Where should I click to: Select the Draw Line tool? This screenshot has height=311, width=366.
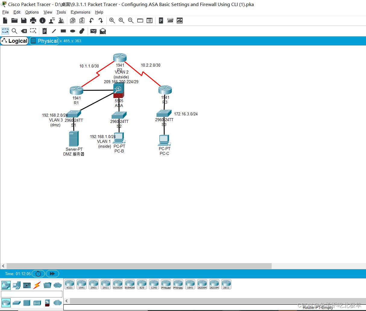[54, 31]
